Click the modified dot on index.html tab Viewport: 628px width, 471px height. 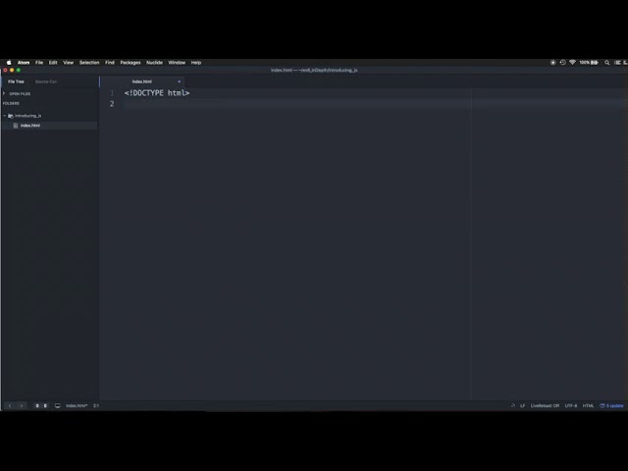179,81
